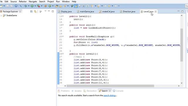
Task: Click the Last Edit Location icon
Action: pos(105,6)
